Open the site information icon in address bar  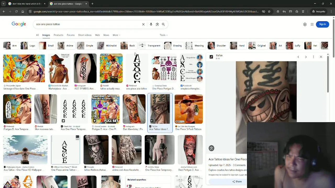point(30,11)
